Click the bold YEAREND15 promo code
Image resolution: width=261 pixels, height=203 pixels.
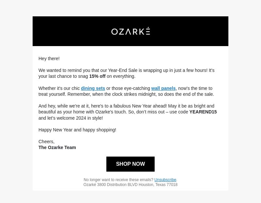pyautogui.click(x=203, y=112)
